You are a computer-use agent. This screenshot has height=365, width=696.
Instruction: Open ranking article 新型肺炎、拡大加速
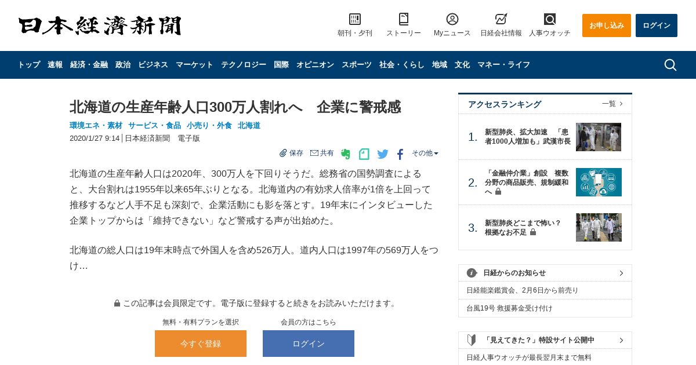pos(528,137)
